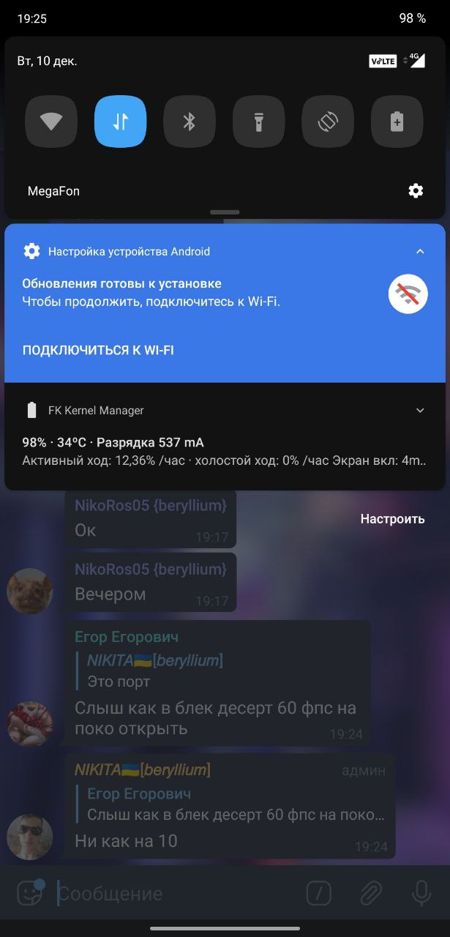Switch on the flashlight tile
Viewport: 450px width, 937px height.
pos(258,122)
